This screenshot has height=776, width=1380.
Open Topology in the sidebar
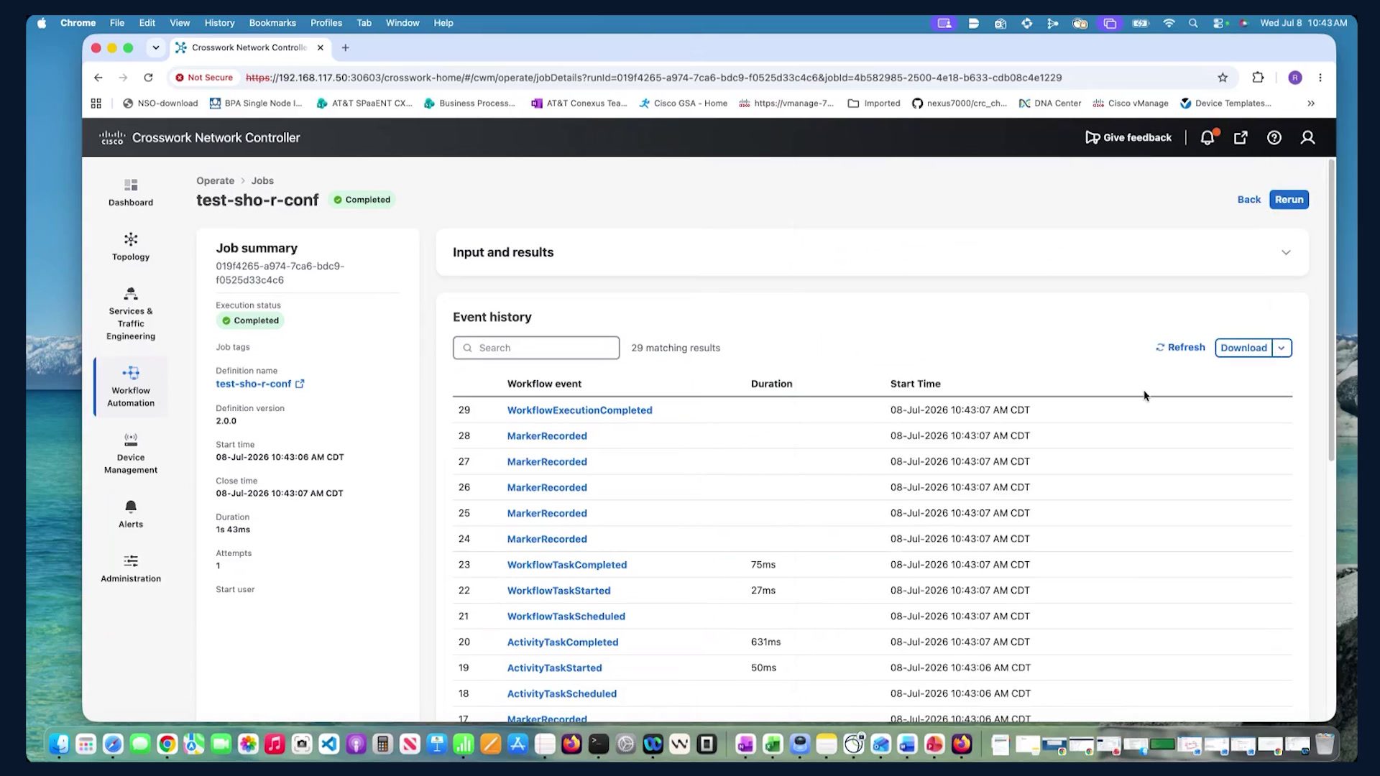pos(131,246)
